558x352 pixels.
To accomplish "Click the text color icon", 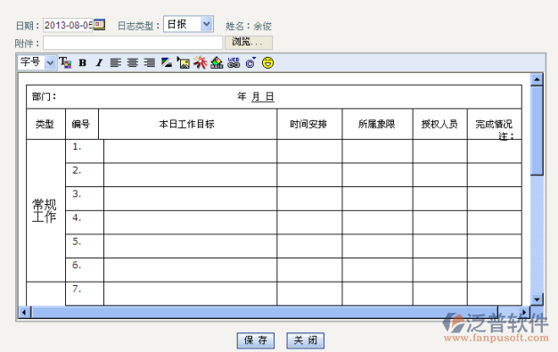I will [x=65, y=62].
